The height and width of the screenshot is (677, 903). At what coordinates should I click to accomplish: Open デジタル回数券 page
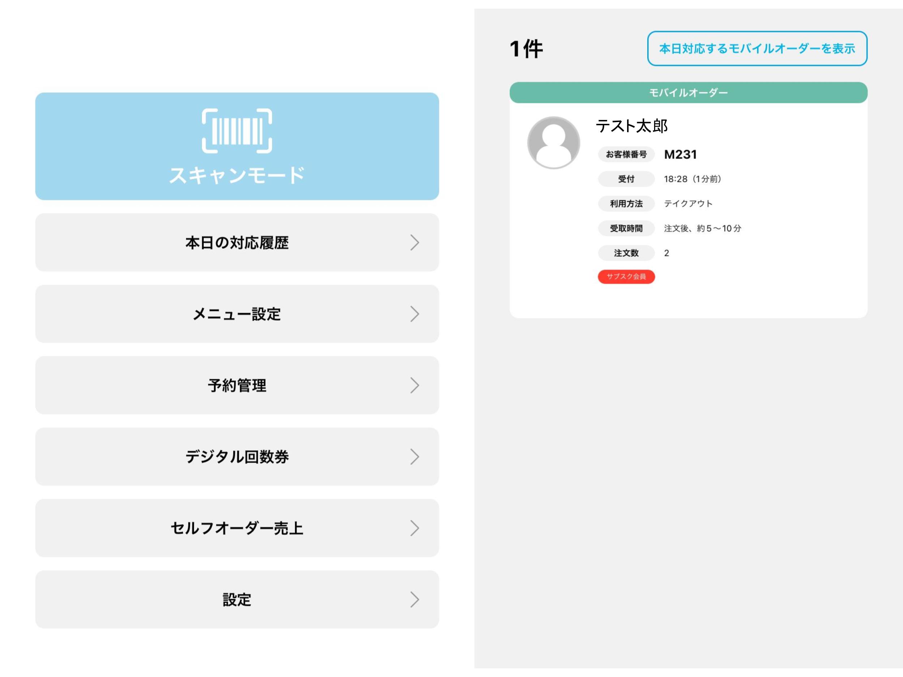tap(237, 457)
